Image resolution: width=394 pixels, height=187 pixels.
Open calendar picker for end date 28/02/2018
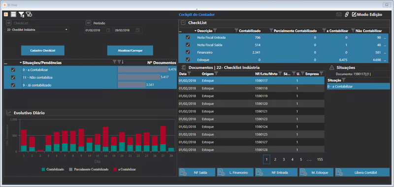pos(137,30)
